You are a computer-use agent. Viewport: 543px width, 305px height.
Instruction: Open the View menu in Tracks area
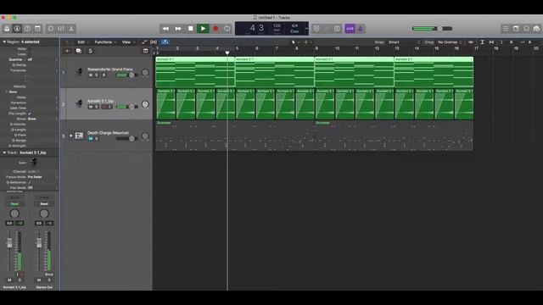coord(128,42)
